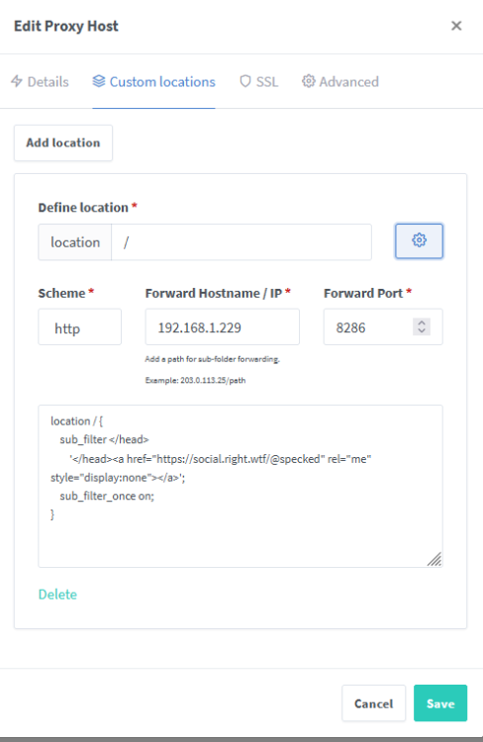Save the proxy host changes
Screen dimensions: 483x742
click(440, 703)
